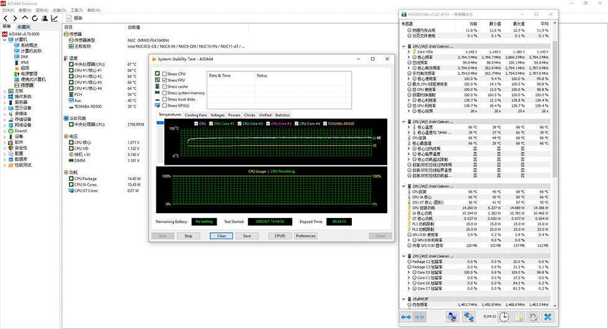Click HWiNFO expand columns arrows icon
Viewport: 608px width, 329px height.
point(406,317)
